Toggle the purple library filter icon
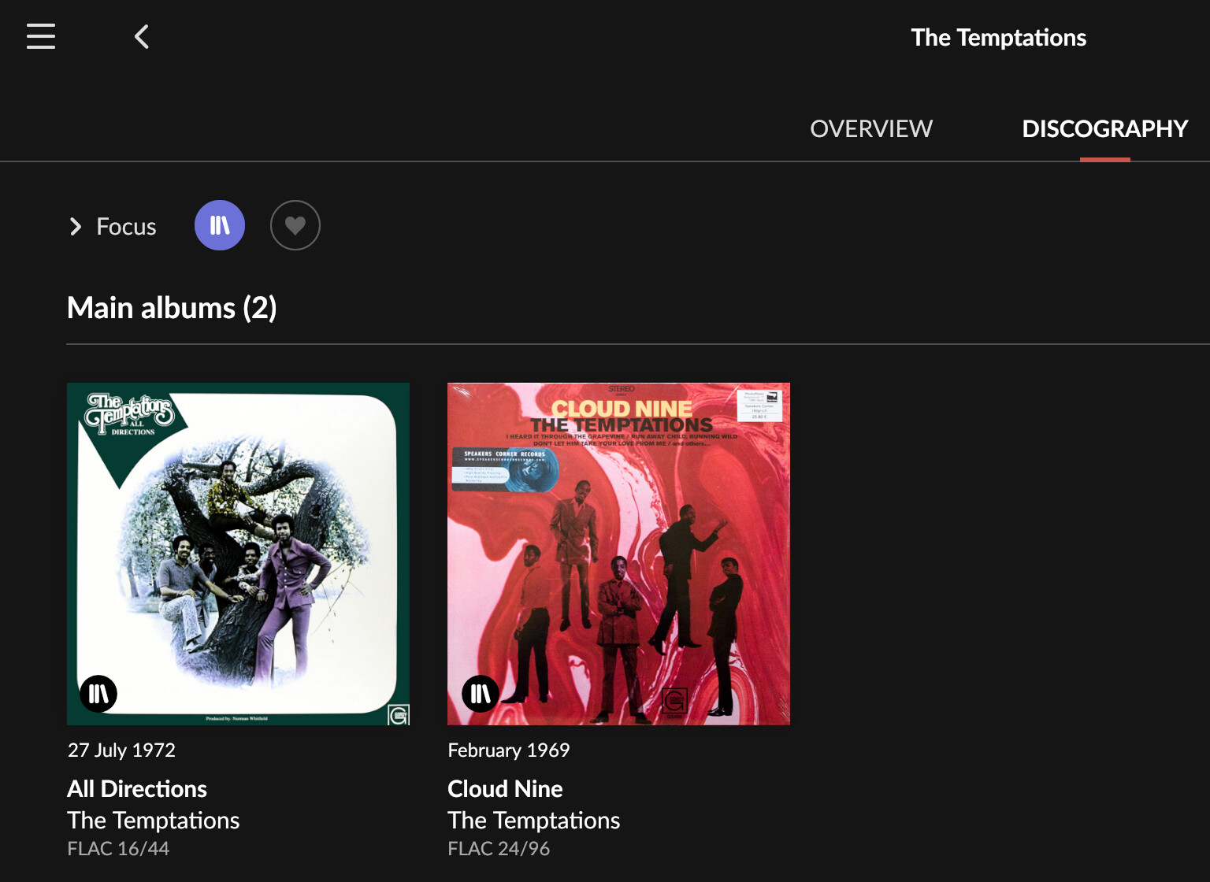 click(x=220, y=225)
